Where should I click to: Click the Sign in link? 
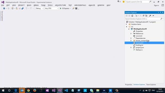pyautogui.click(x=156, y=5)
